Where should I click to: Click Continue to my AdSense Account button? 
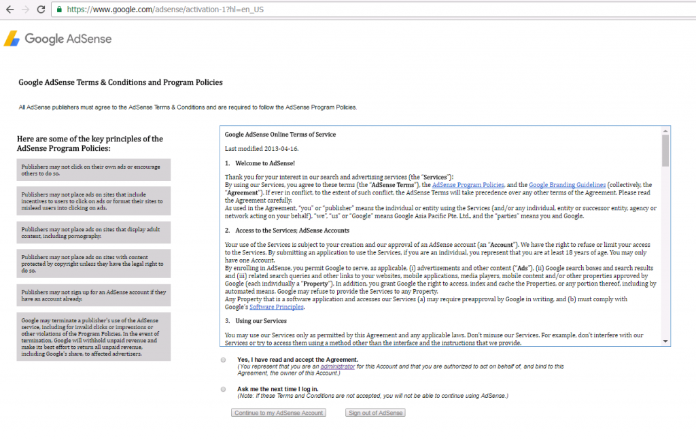click(x=279, y=413)
